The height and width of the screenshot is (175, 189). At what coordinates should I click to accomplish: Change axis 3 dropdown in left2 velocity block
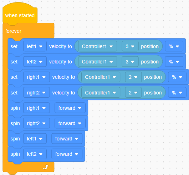130,62
